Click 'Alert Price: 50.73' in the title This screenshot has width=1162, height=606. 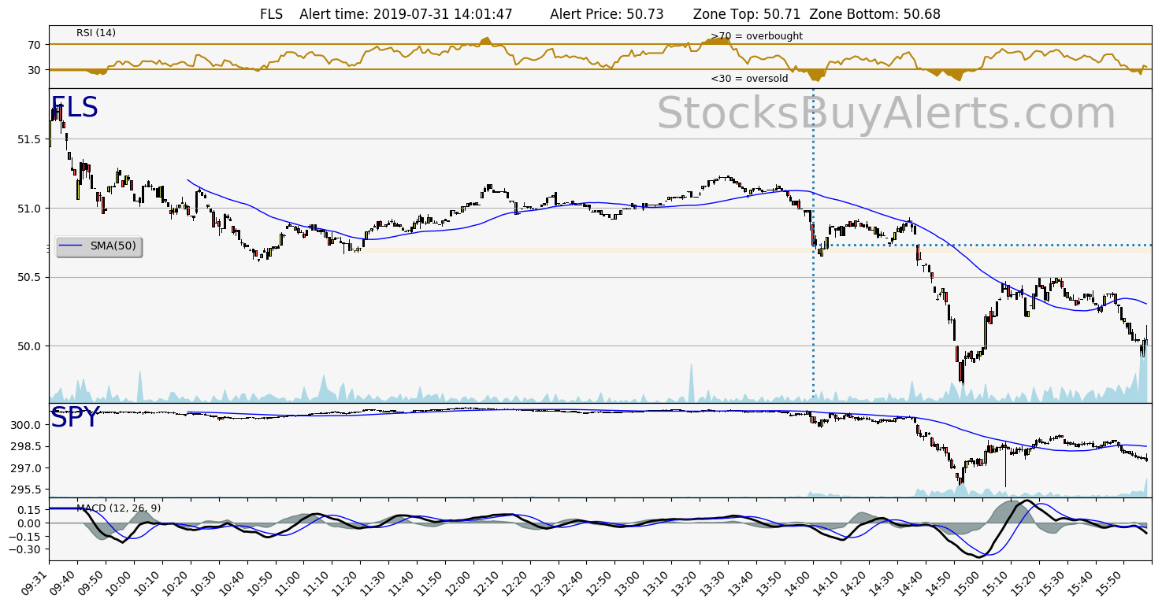click(x=607, y=14)
